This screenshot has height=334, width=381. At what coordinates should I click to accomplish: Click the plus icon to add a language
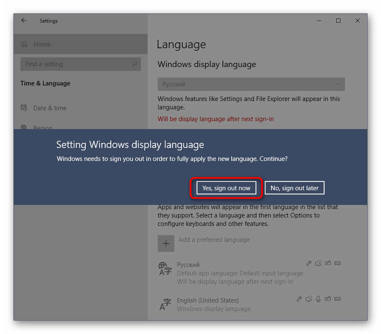pos(166,243)
